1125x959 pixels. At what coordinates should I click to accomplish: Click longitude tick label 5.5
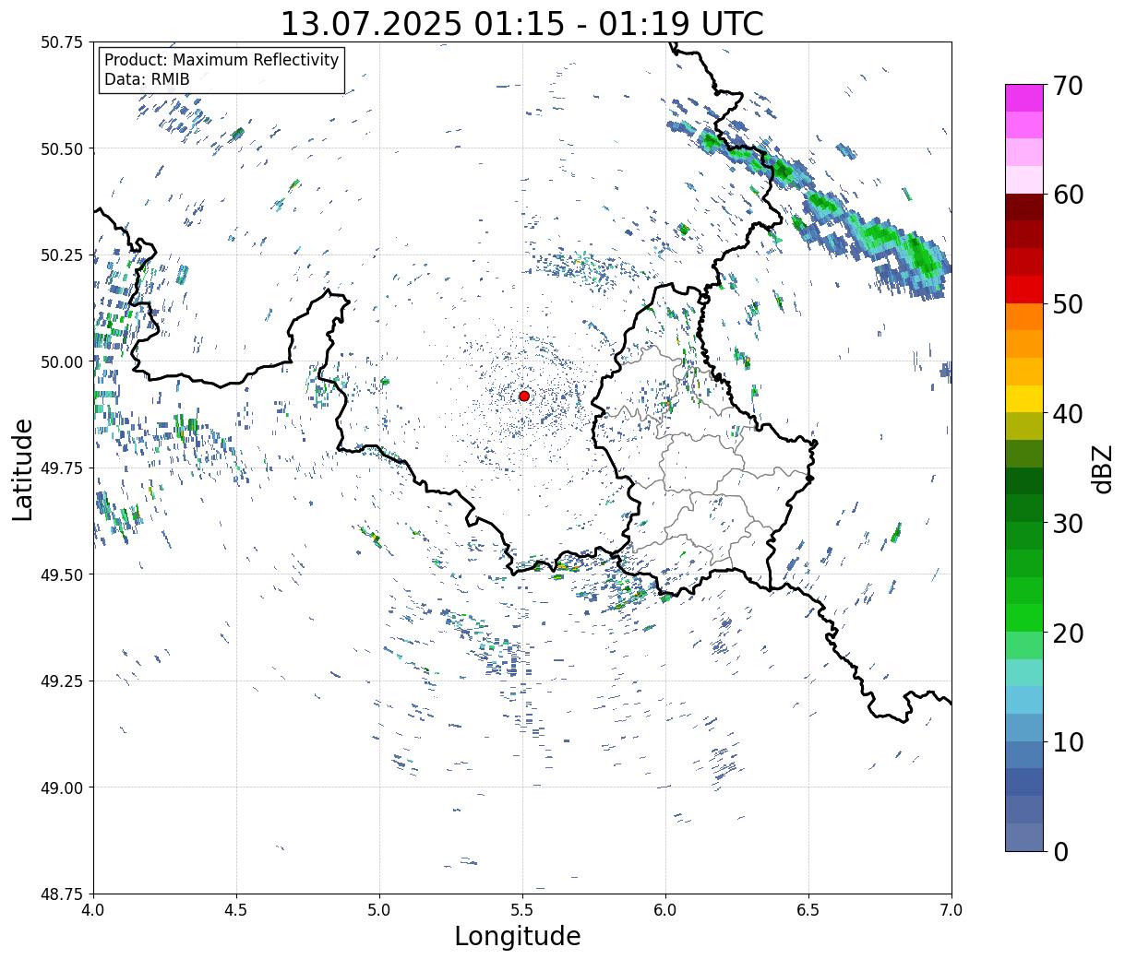522,909
